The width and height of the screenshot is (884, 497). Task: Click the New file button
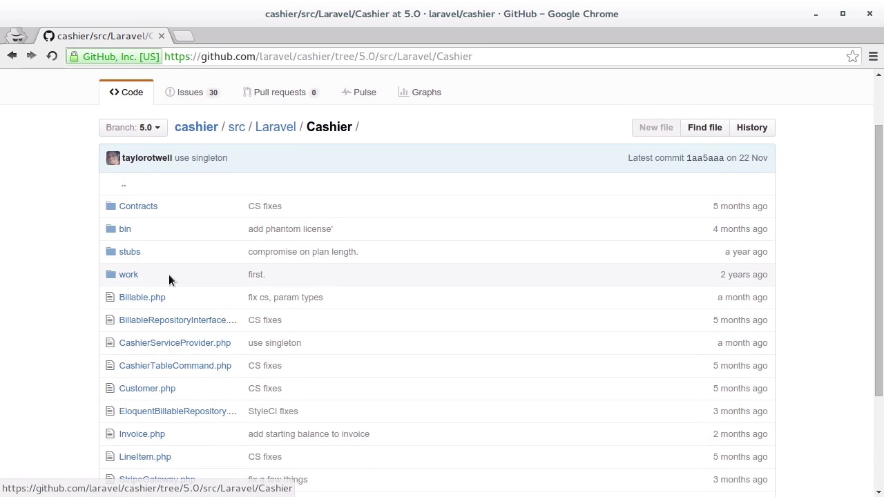[656, 127]
